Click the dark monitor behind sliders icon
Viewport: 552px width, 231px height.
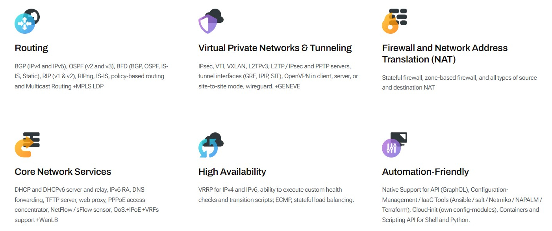pos(400,137)
